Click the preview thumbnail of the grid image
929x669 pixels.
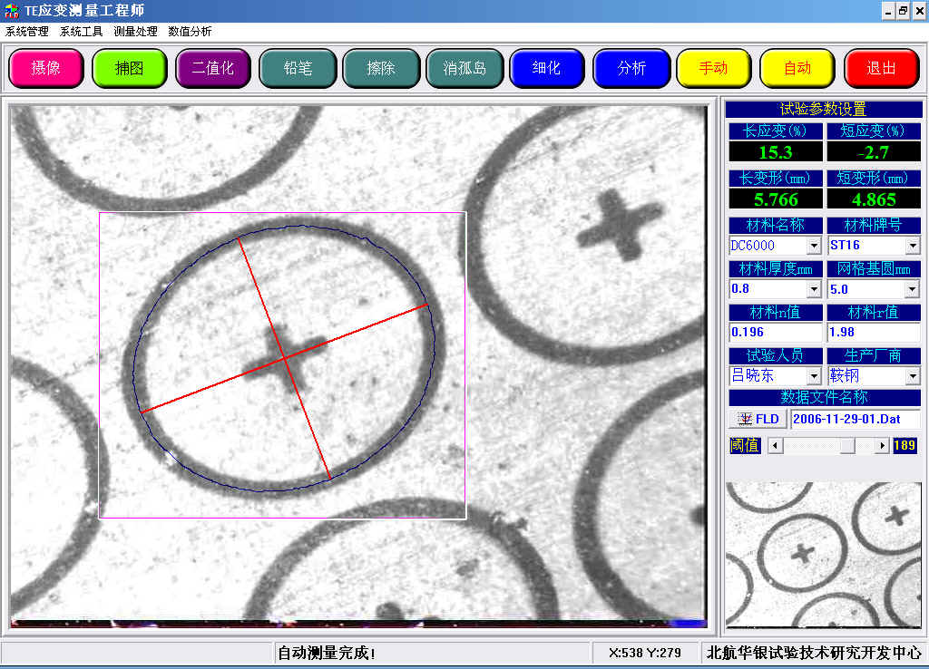(x=824, y=555)
